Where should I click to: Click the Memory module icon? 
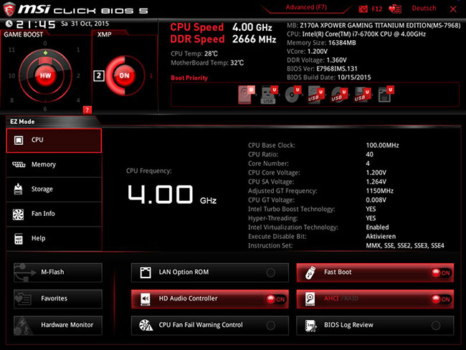click(x=19, y=164)
